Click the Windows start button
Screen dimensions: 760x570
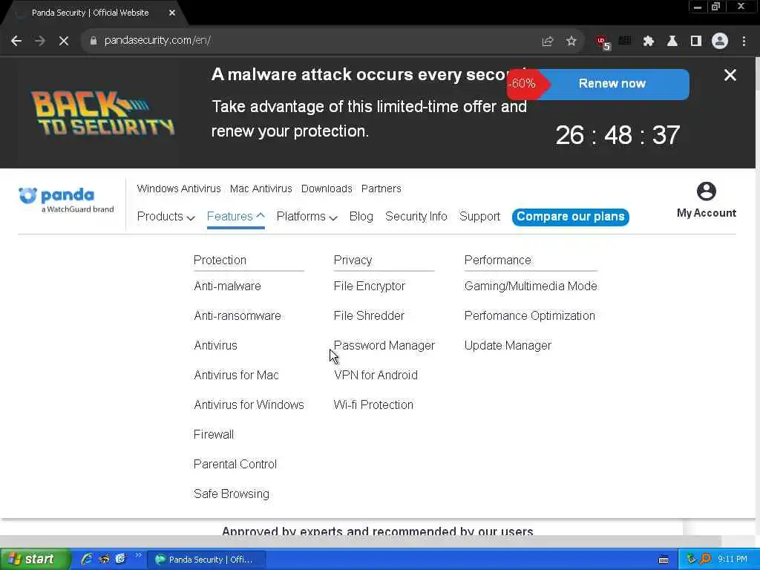35,560
